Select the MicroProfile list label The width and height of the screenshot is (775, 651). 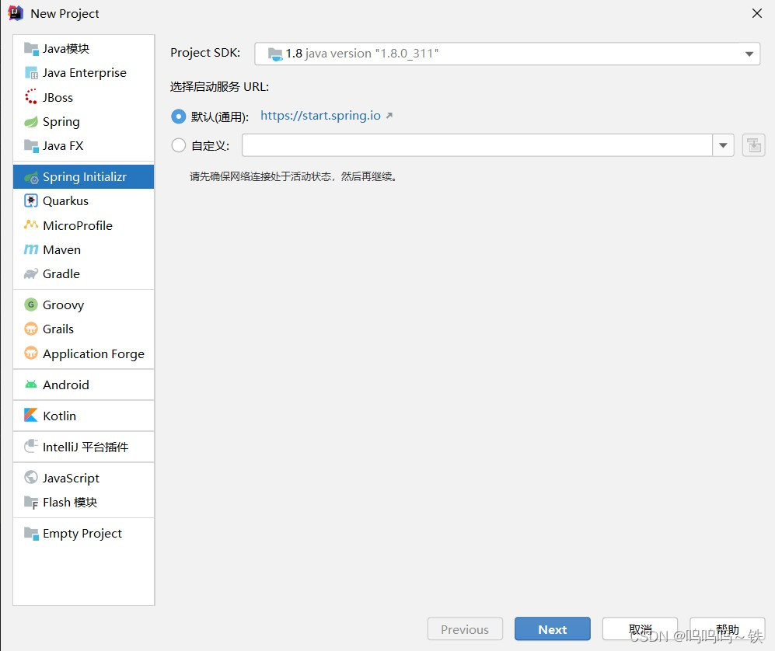tap(78, 226)
